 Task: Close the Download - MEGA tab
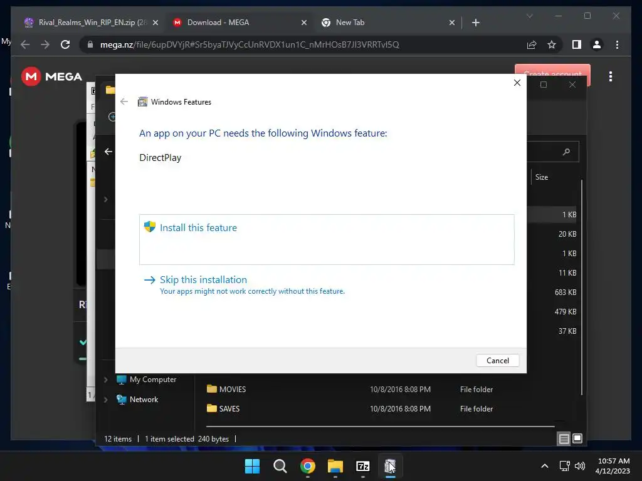point(304,23)
